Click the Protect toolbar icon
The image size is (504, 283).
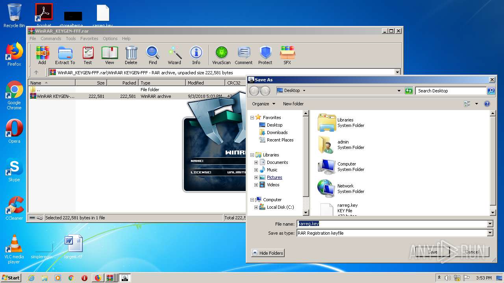coord(265,55)
